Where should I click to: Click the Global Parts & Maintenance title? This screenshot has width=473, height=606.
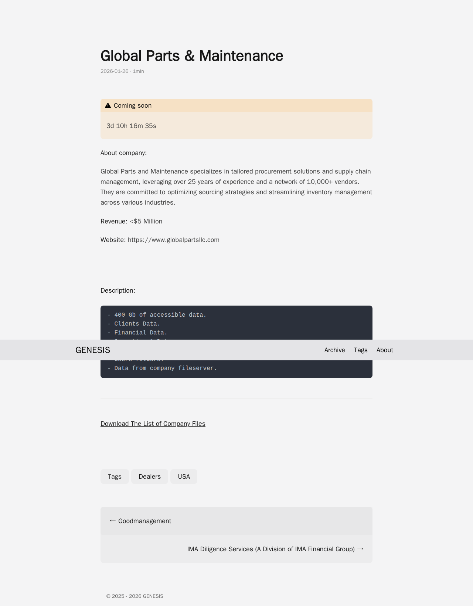point(191,56)
